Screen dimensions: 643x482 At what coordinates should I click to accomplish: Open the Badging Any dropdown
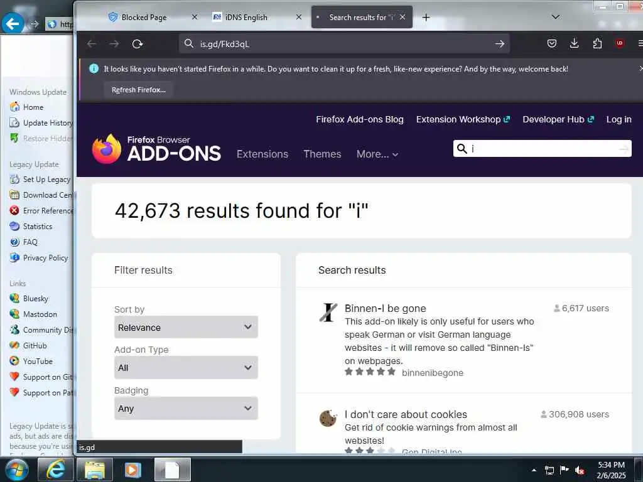point(186,408)
